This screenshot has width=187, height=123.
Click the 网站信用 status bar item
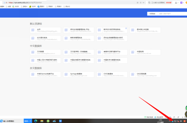point(159,117)
